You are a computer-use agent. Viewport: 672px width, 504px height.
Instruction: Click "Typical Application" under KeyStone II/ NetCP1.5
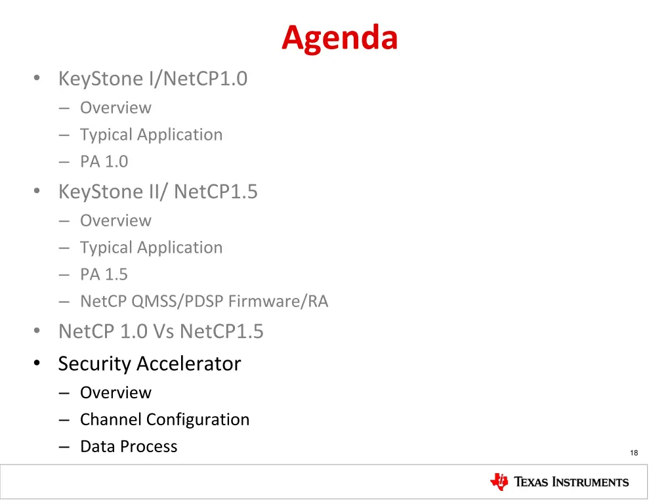[x=152, y=247]
